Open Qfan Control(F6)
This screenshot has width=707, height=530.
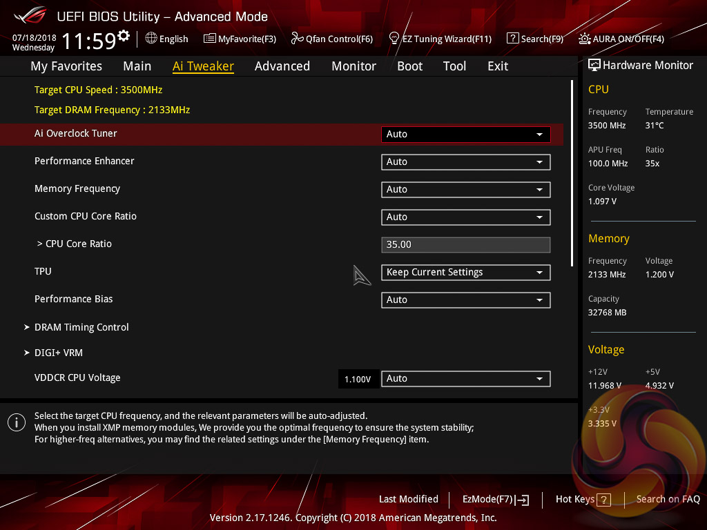coord(332,39)
